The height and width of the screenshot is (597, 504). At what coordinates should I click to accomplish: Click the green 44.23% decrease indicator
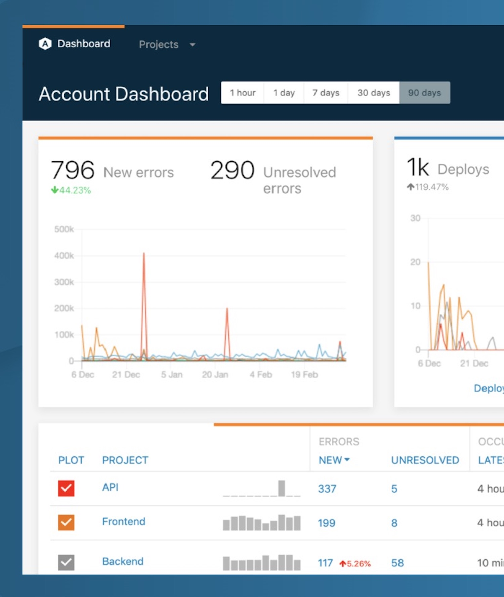71,190
